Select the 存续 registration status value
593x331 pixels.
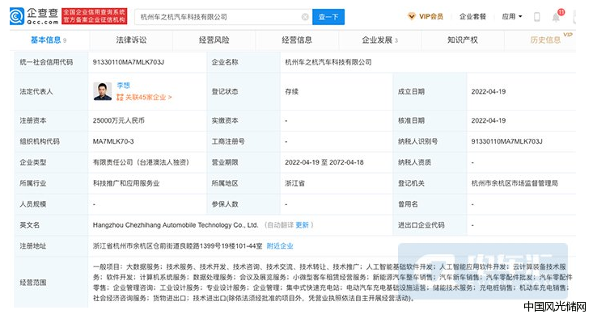(x=291, y=92)
